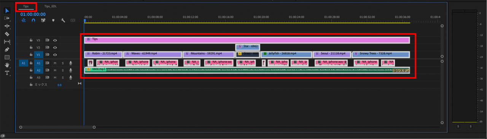Screen dimensions: 487x139
Task: Select the Type tool
Action: (x=7, y=73)
